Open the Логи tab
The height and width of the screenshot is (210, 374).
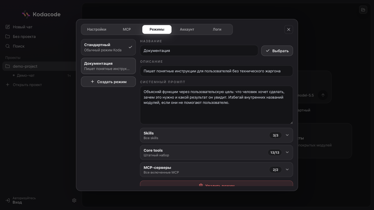(217, 29)
